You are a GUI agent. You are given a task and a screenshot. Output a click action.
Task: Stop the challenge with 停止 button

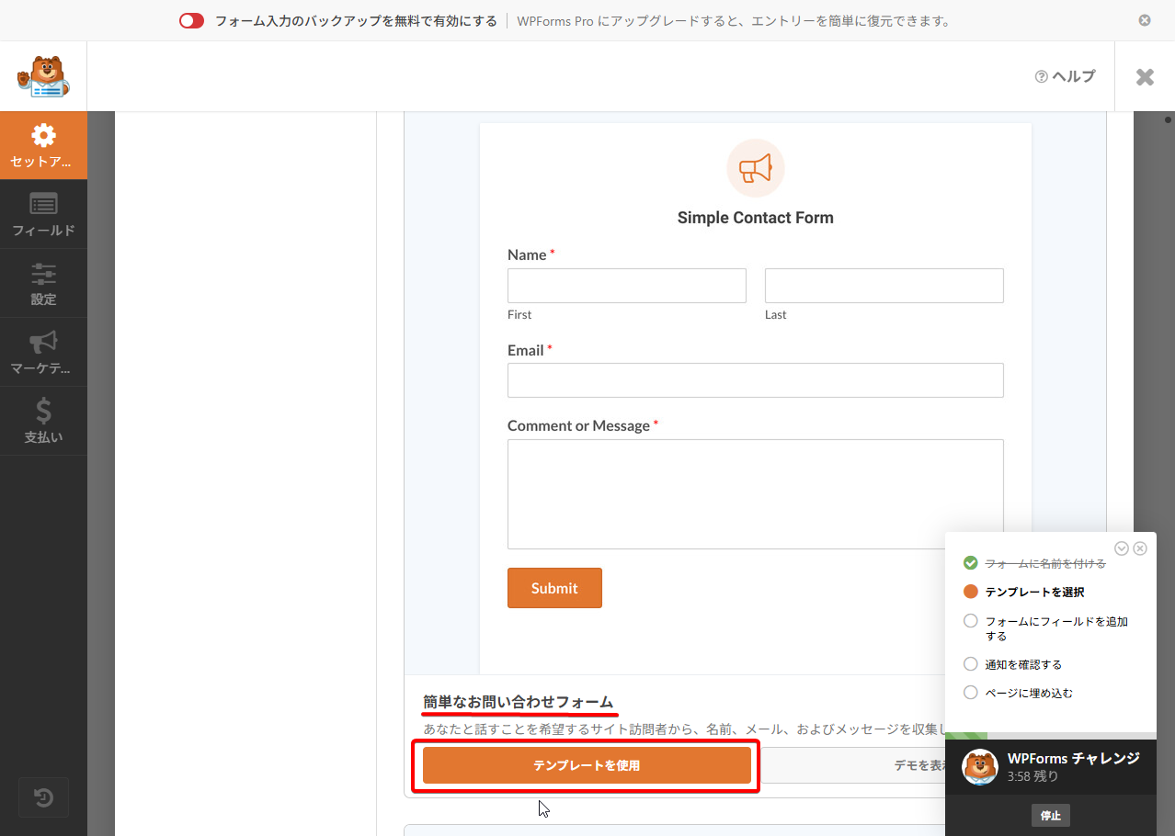[1050, 816]
